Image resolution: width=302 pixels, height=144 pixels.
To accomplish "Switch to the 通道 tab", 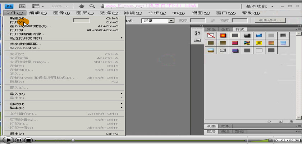I will click(x=225, y=131).
